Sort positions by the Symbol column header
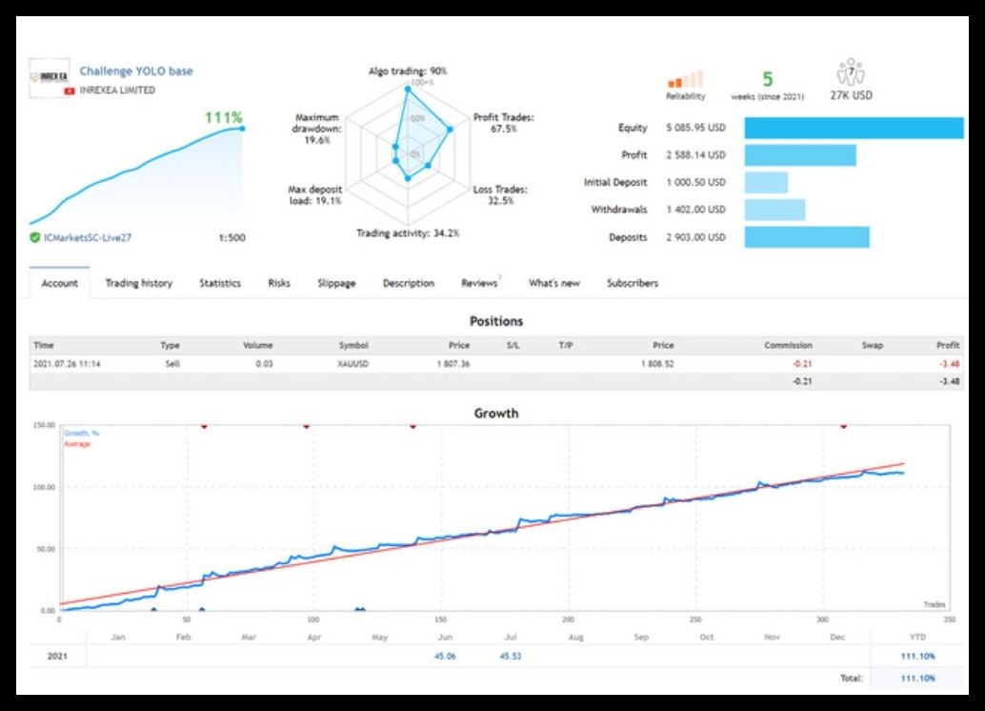The height and width of the screenshot is (711, 985). [353, 346]
